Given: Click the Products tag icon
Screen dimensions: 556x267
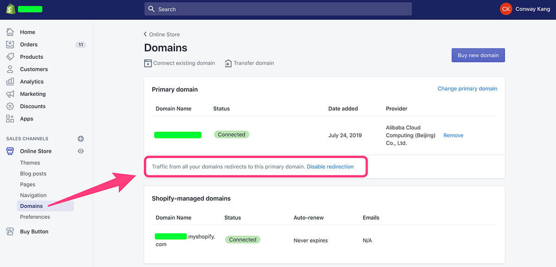Looking at the screenshot, I should [x=10, y=57].
